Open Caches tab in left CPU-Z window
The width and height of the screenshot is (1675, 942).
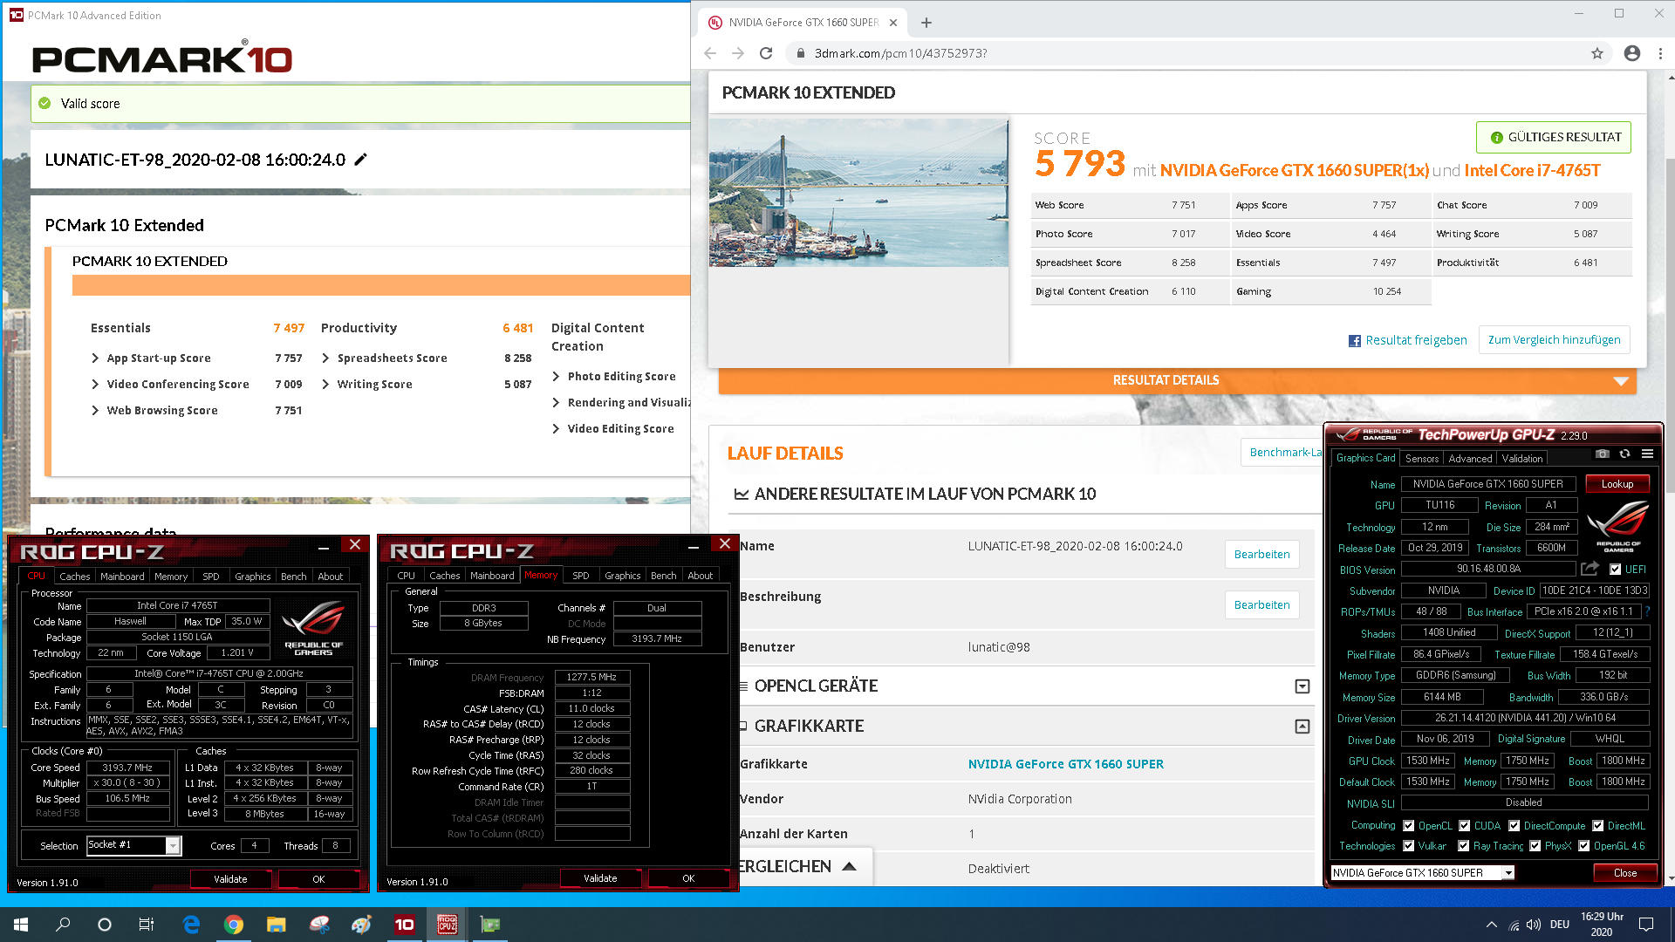click(x=74, y=577)
